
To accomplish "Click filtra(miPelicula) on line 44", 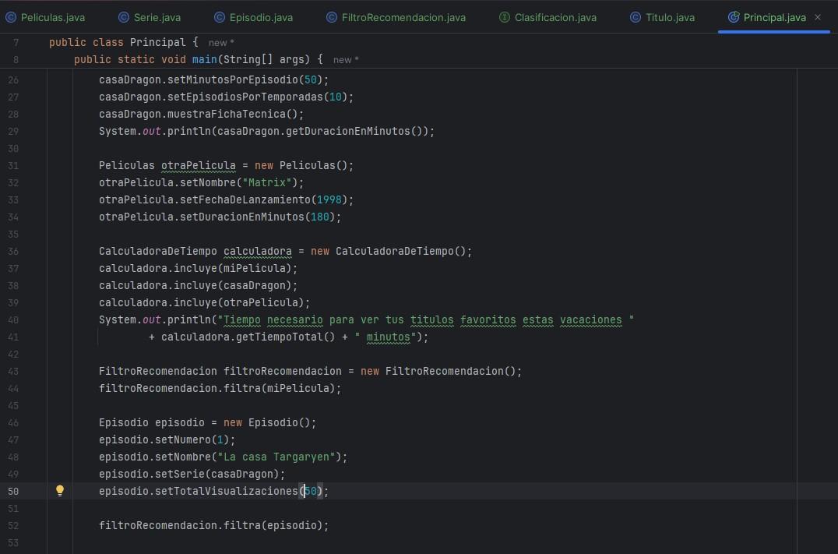I will (x=282, y=388).
